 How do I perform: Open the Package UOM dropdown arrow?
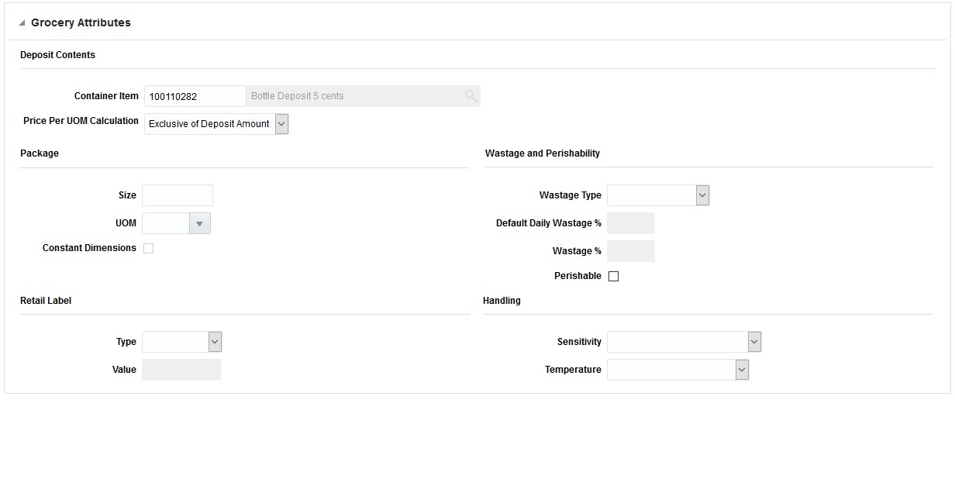[200, 223]
